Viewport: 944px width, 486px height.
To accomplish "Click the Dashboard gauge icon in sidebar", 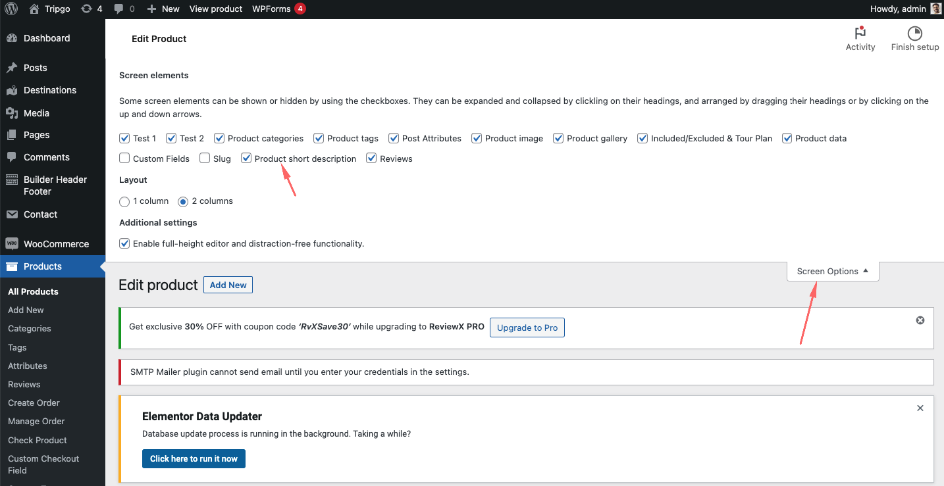I will (x=12, y=38).
